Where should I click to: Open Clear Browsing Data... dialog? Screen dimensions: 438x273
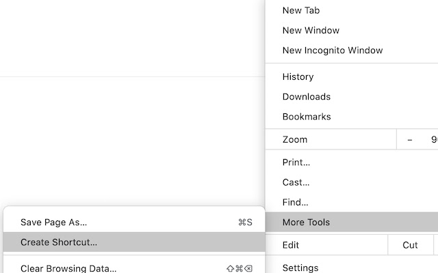[68, 268]
